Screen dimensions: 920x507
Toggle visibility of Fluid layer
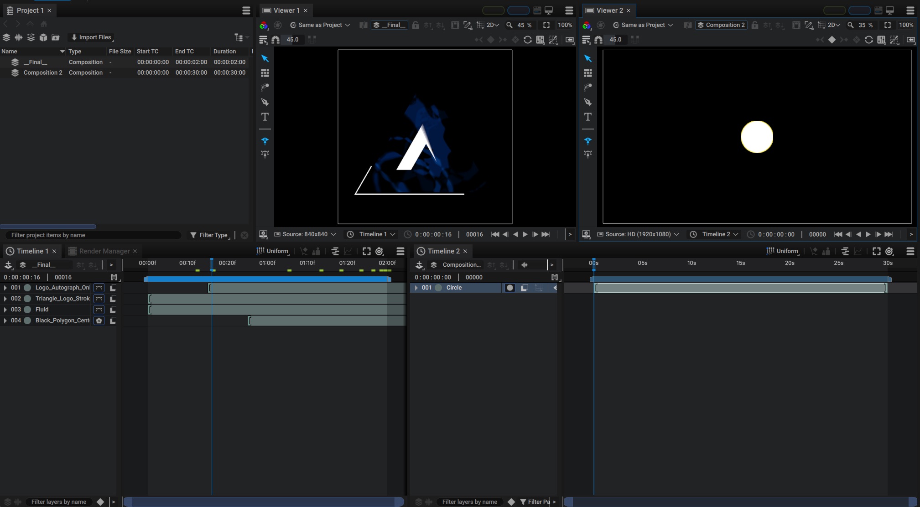tap(27, 310)
